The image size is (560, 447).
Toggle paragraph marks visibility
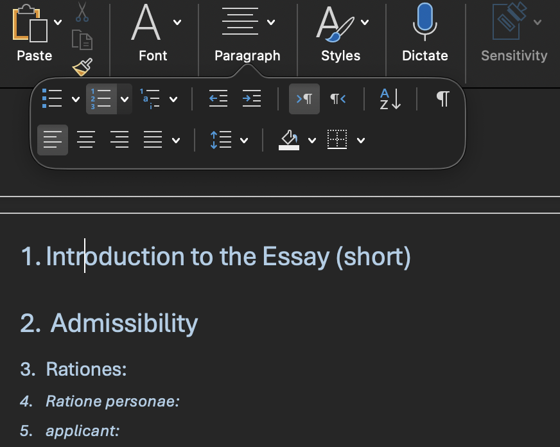pyautogui.click(x=441, y=99)
